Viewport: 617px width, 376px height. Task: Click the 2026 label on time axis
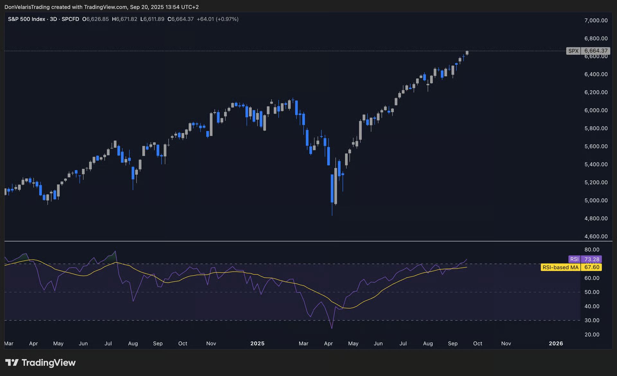coord(556,343)
